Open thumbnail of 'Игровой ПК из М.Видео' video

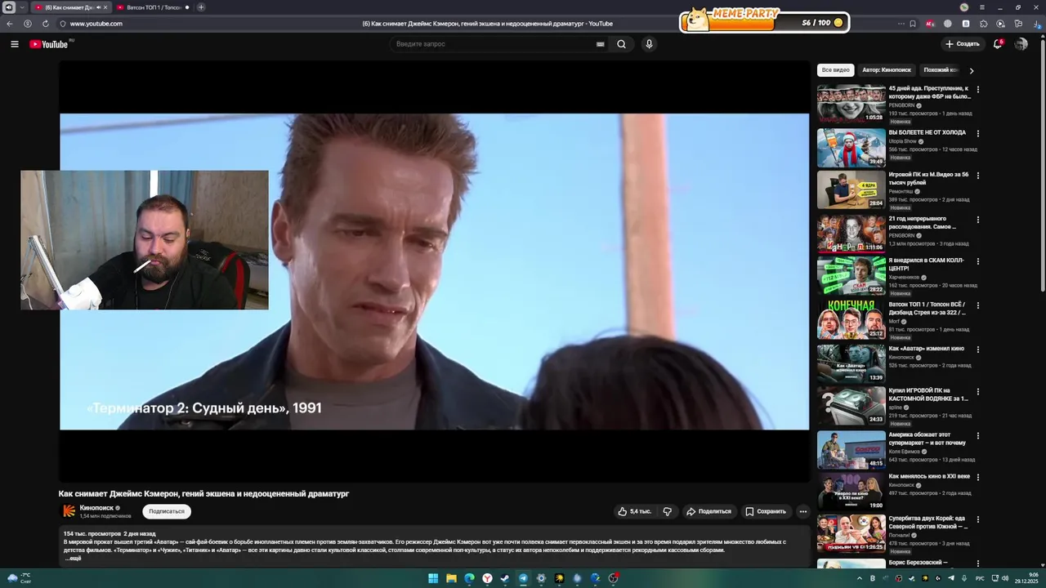(x=851, y=189)
